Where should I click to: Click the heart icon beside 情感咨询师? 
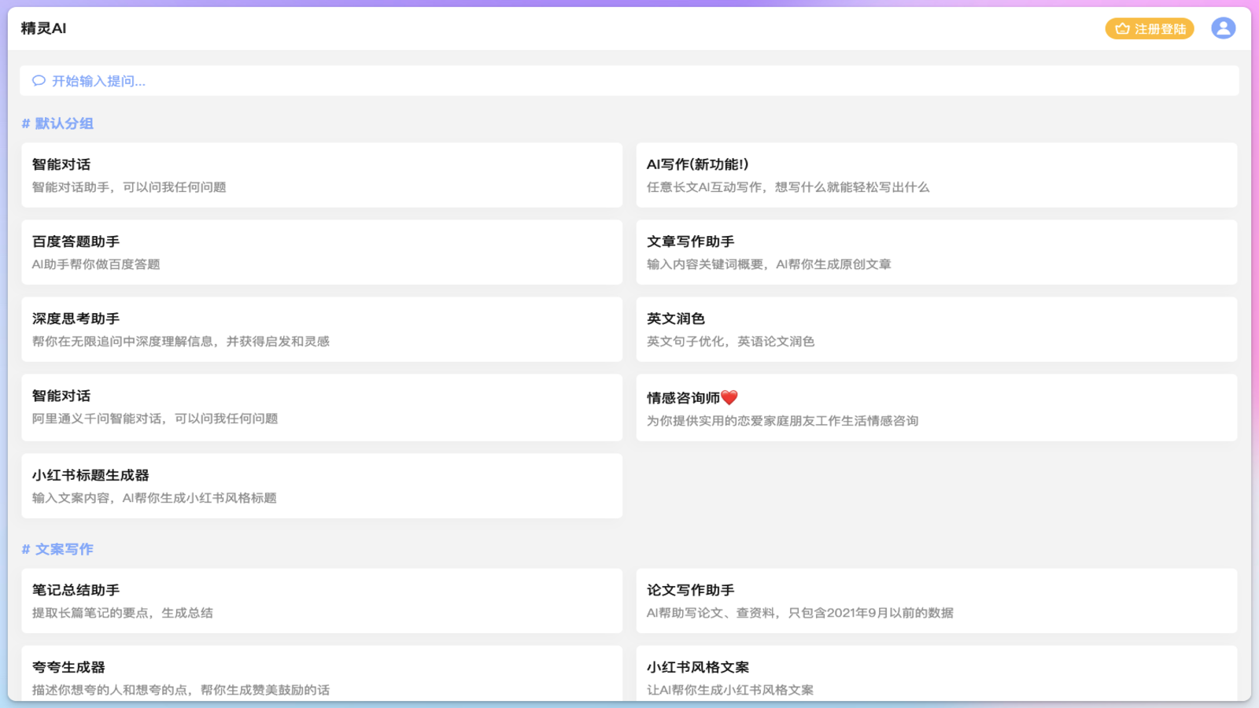[x=729, y=398]
